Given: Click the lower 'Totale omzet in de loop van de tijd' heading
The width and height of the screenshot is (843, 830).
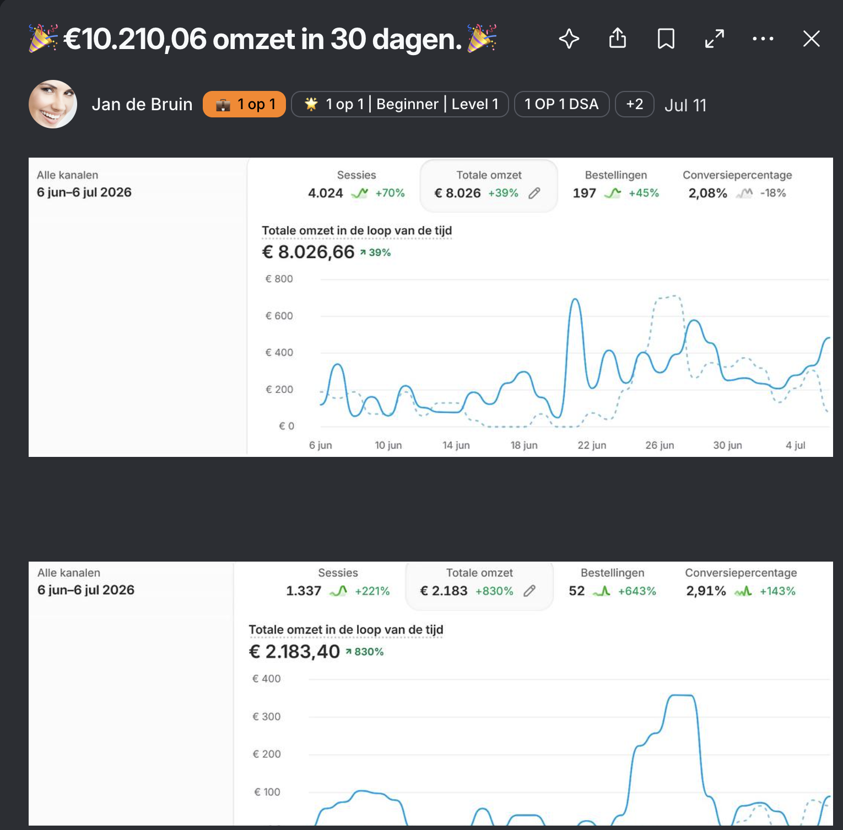Looking at the screenshot, I should point(346,629).
